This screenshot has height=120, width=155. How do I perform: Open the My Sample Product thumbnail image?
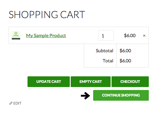(x=16, y=35)
